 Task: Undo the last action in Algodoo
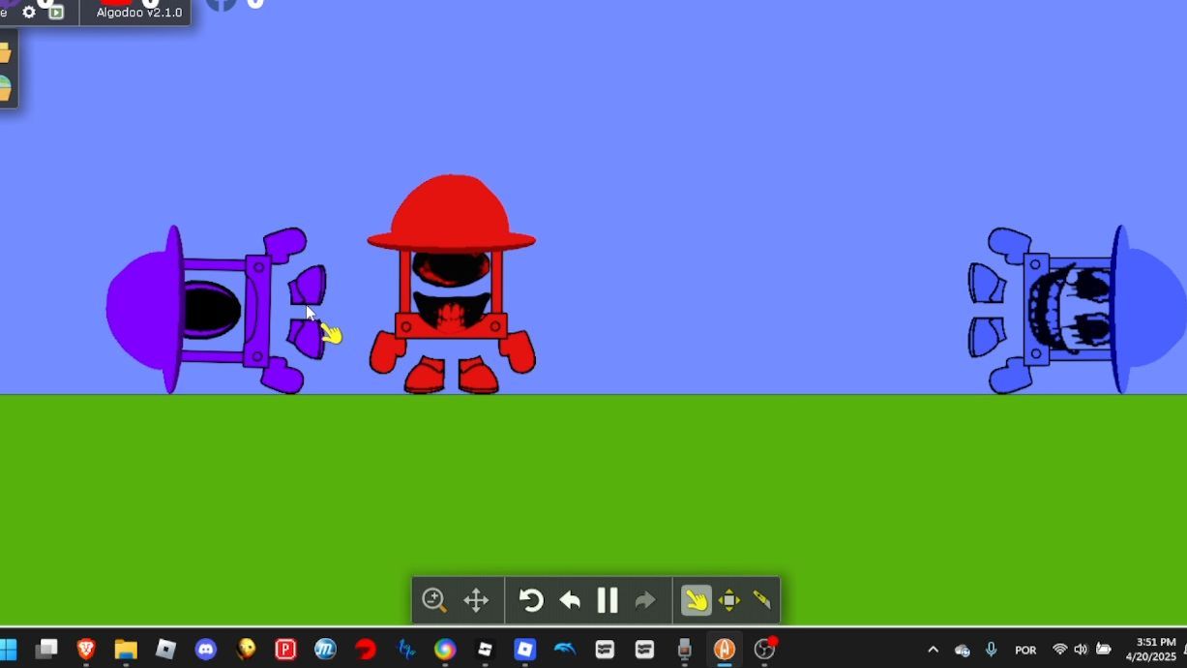click(570, 601)
